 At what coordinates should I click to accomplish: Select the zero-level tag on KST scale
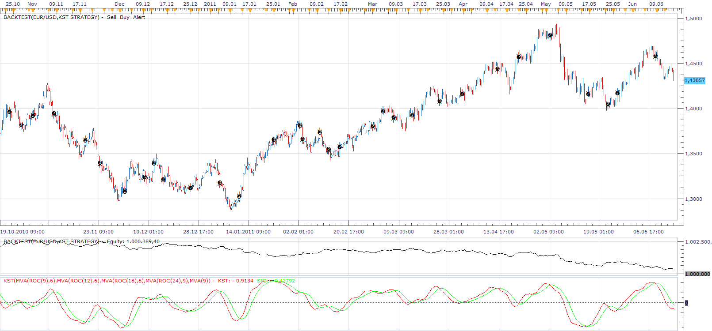point(686,303)
